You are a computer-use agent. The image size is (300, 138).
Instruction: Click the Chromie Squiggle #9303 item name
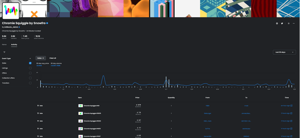tap(92, 121)
